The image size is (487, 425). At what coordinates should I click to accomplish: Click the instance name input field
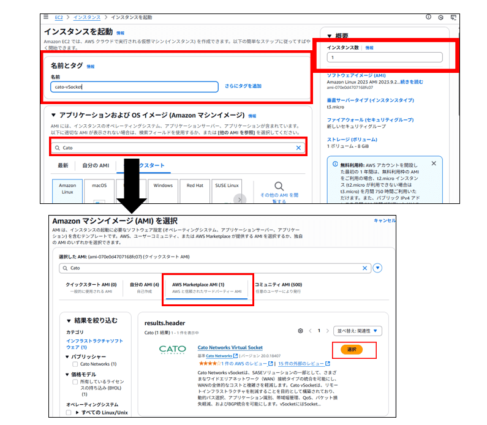point(134,87)
